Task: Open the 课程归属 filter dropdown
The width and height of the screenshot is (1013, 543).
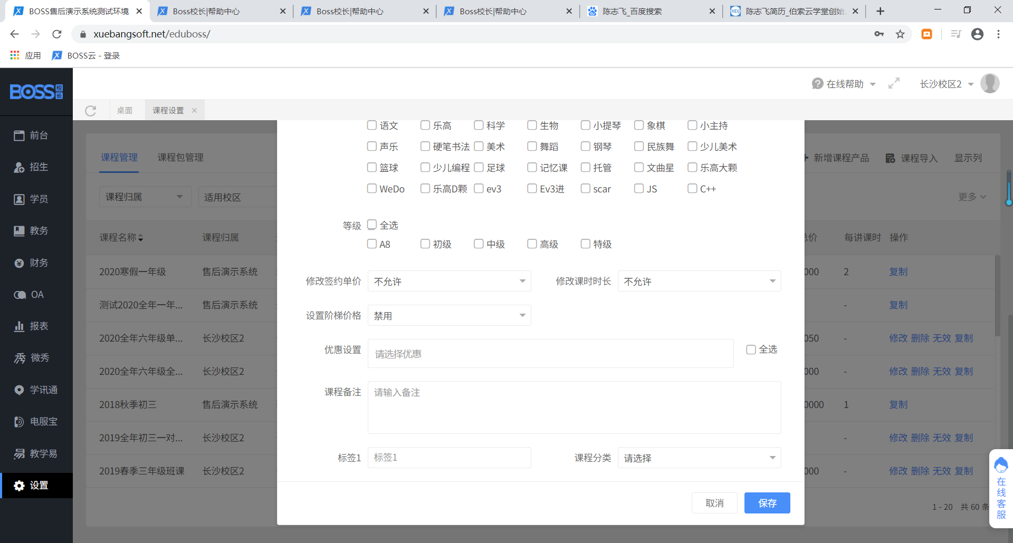Action: 145,197
